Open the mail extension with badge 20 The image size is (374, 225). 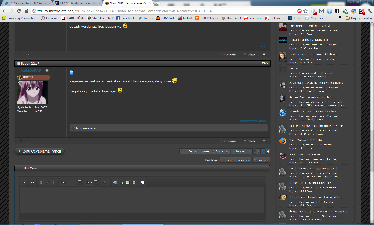pos(314,11)
